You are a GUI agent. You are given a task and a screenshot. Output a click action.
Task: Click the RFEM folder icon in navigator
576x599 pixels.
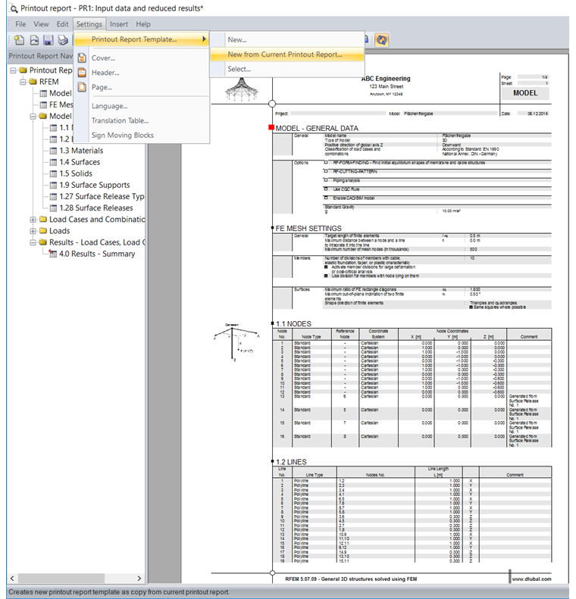33,81
